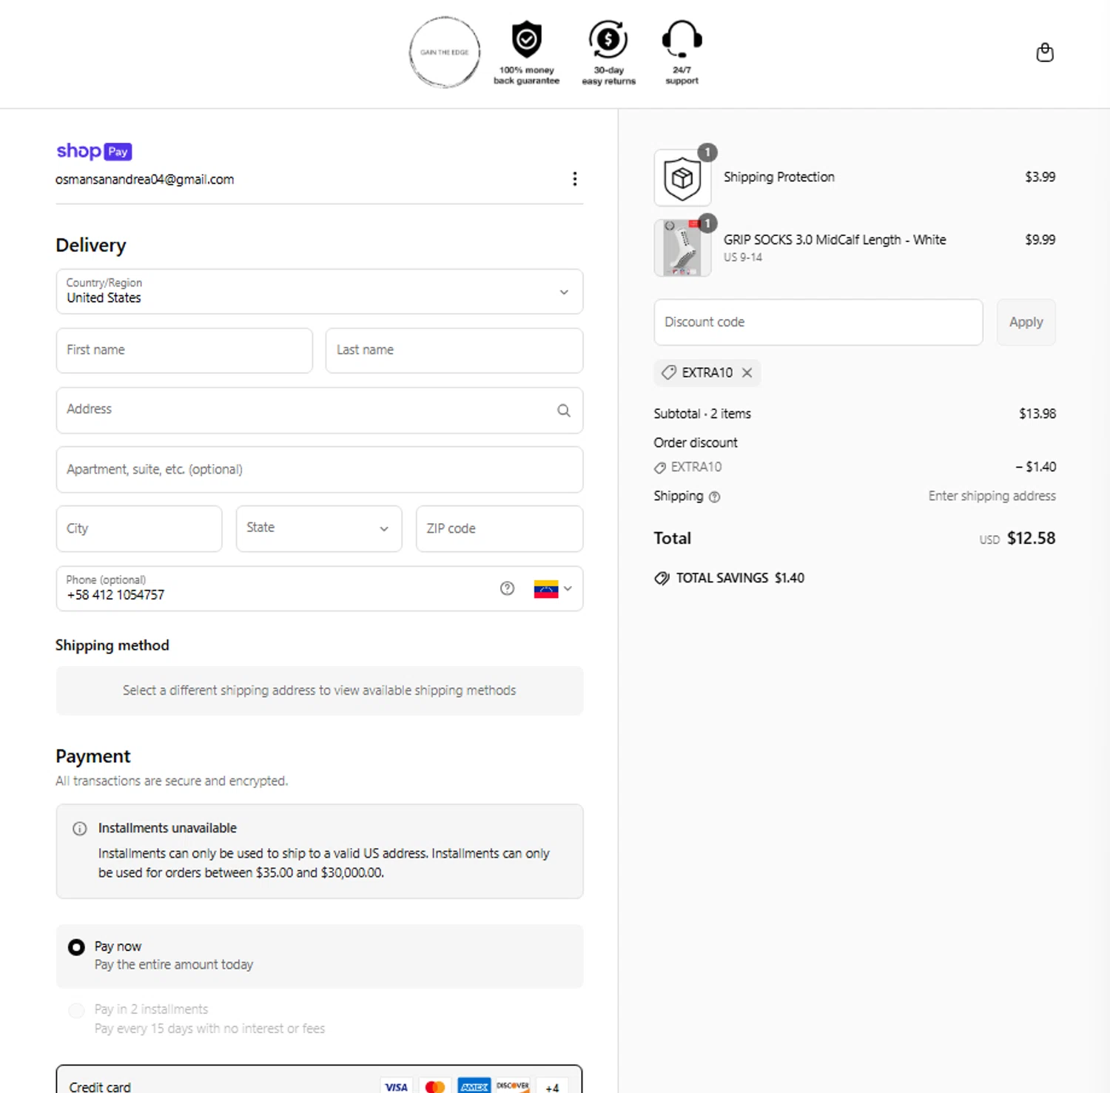Click the Mastercard icon
The image size is (1110, 1093).
pyautogui.click(x=435, y=1086)
